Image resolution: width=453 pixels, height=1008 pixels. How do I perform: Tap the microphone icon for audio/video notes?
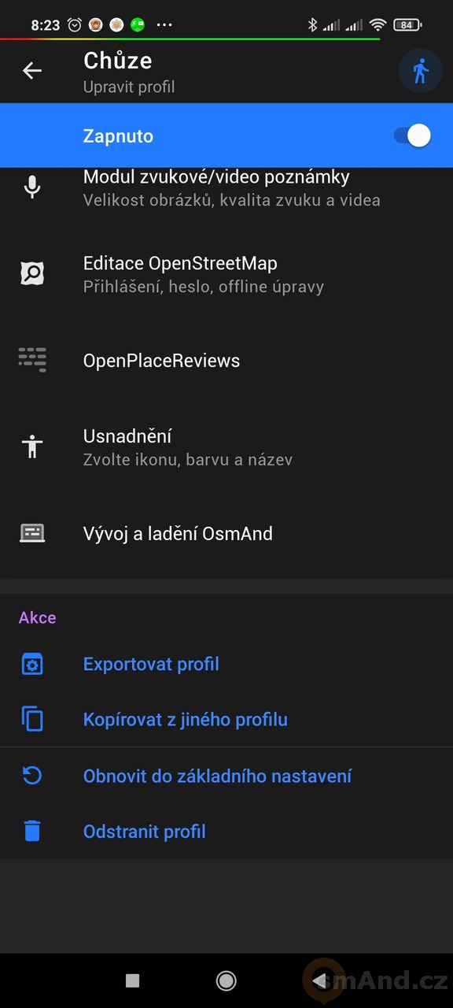click(32, 187)
